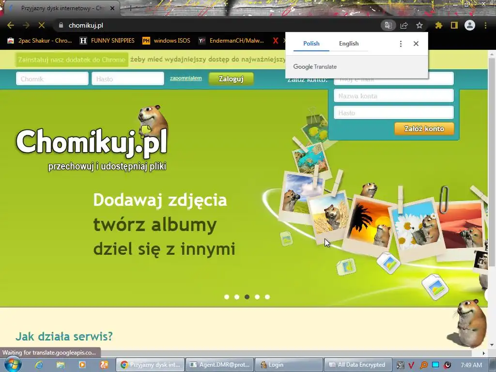Click the Zainstaluj nasz dodatek do Chrome button
This screenshot has width=496, height=372.
(x=72, y=60)
